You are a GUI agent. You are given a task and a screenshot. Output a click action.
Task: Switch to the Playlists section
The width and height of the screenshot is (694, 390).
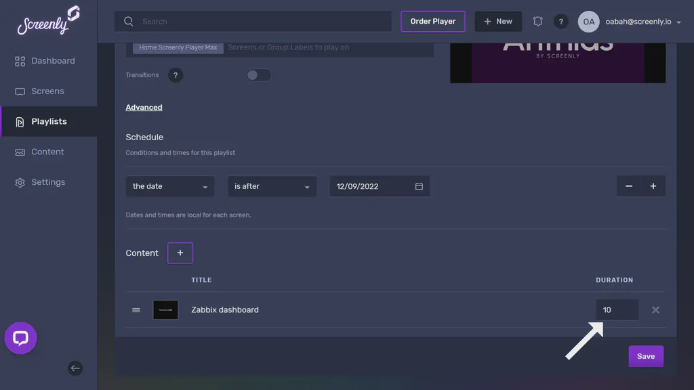47,121
